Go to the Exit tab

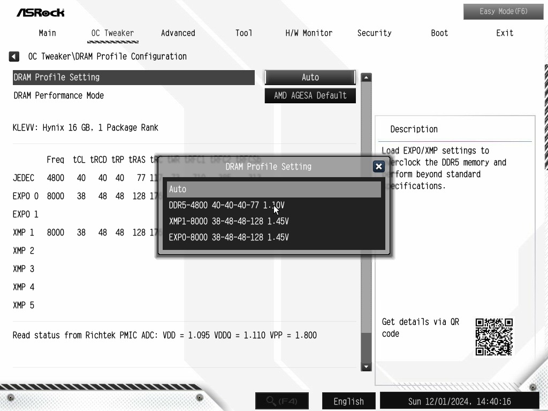coord(505,33)
